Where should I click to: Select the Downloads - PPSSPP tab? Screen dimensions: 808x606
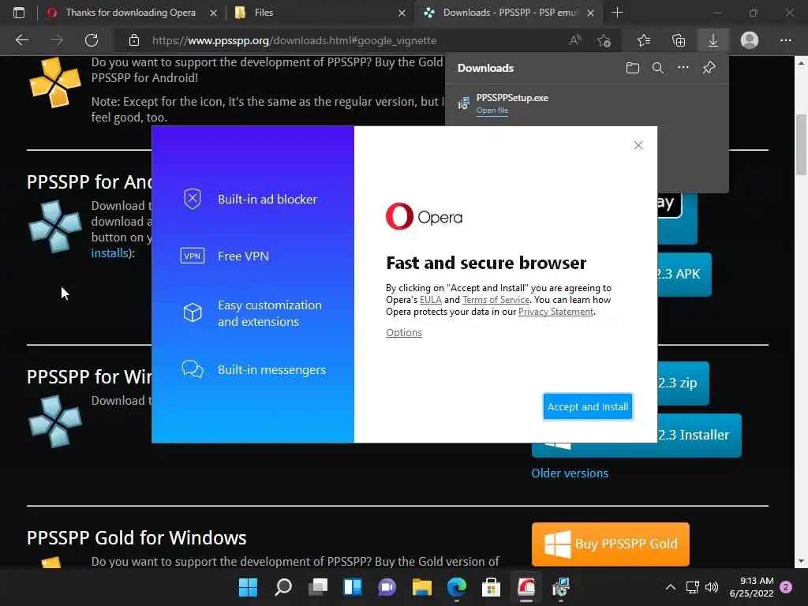[509, 13]
